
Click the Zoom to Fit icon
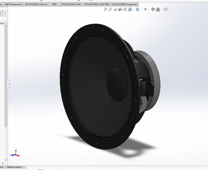tap(105, 10)
